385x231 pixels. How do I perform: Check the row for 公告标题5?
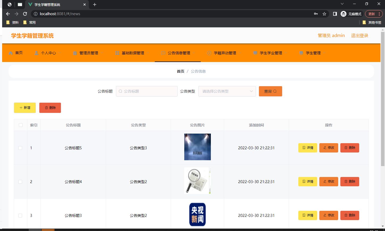20,148
